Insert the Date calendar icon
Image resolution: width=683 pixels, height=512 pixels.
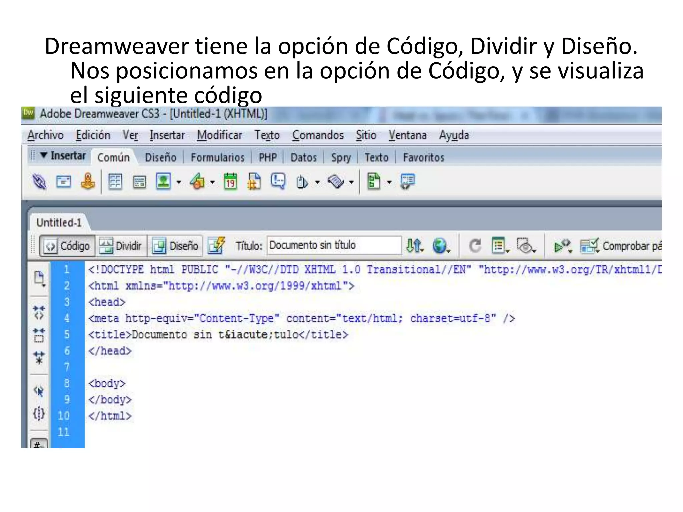pos(230,182)
